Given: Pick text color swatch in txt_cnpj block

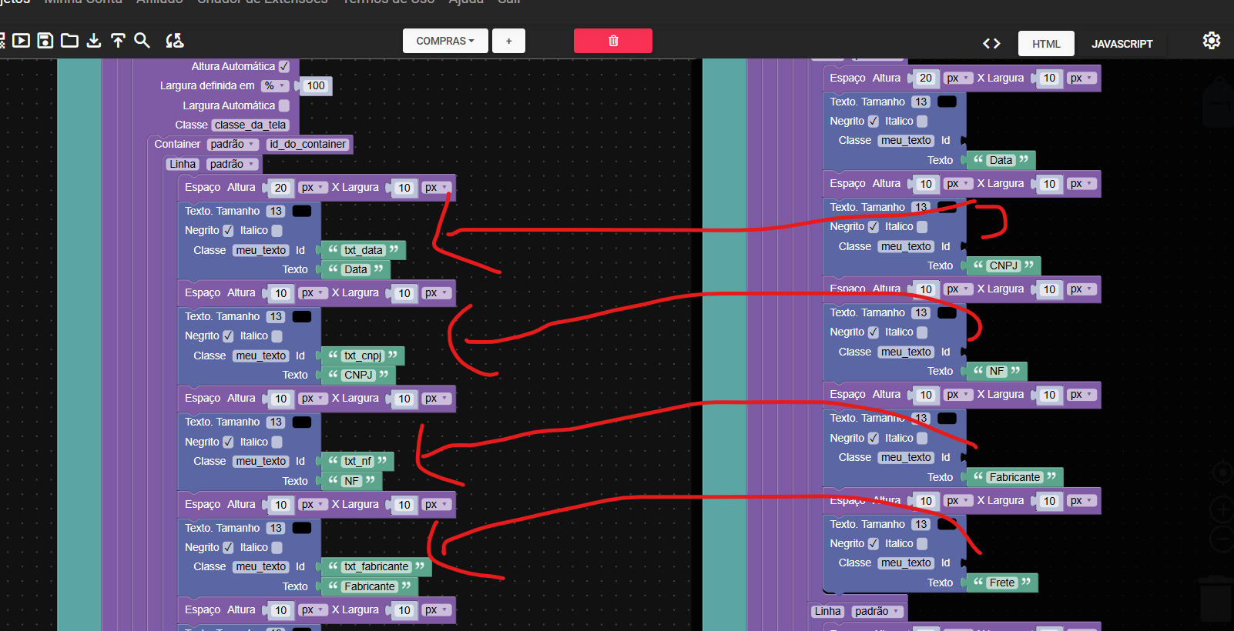Looking at the screenshot, I should coord(302,316).
